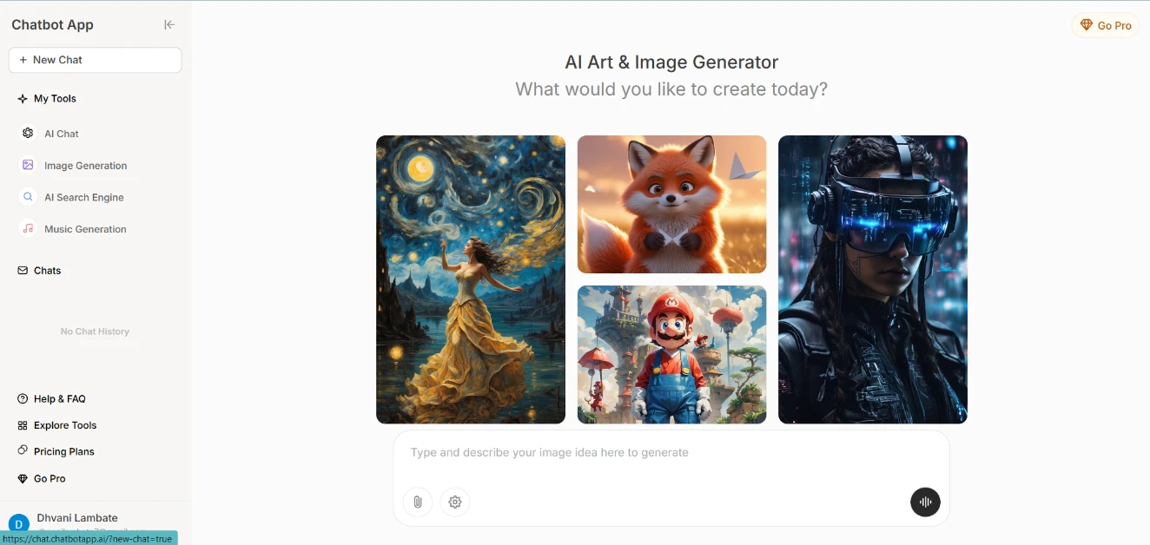Select the cartoon fox image
Screen dimensions: 1150x545
[x=671, y=204]
